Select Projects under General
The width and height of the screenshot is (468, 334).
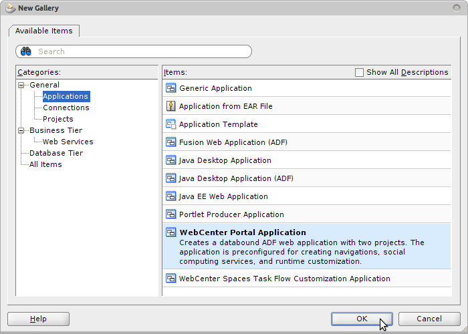pos(58,119)
